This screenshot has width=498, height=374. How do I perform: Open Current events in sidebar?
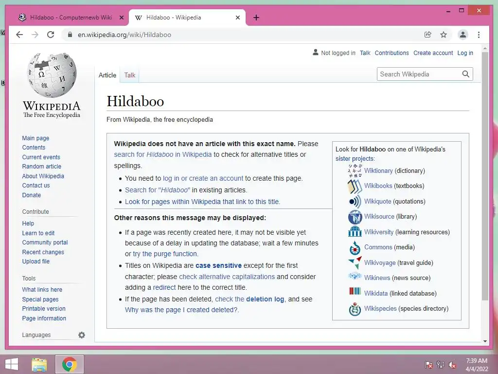click(41, 157)
